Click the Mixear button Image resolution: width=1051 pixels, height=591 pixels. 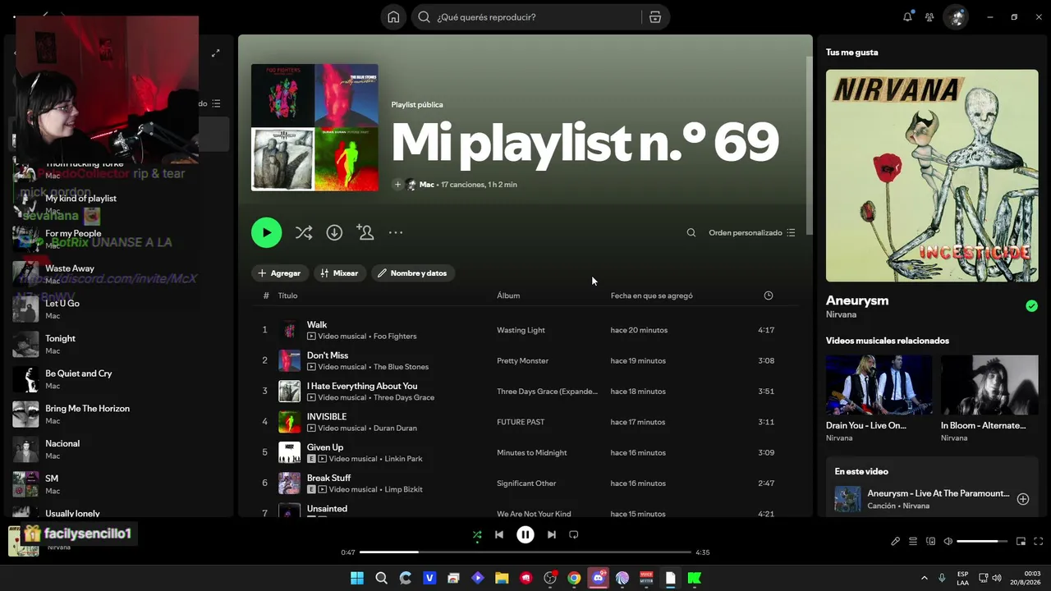(339, 273)
